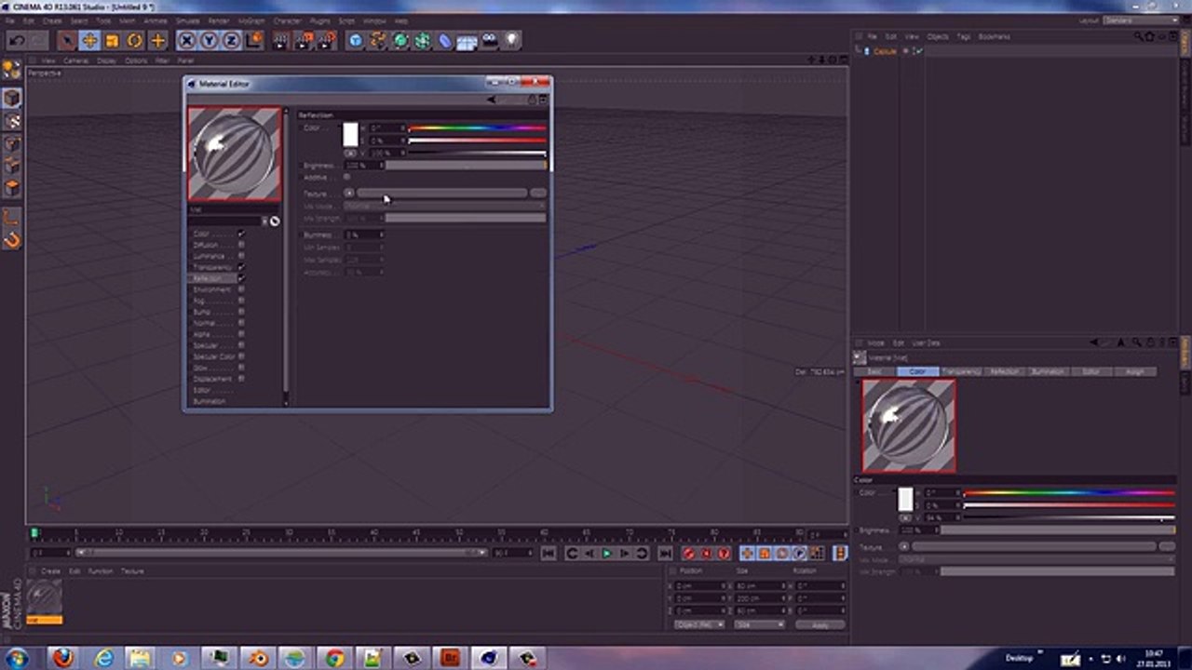The image size is (1192, 670).
Task: Select the Live Selection arrow tool
Action: 66,40
